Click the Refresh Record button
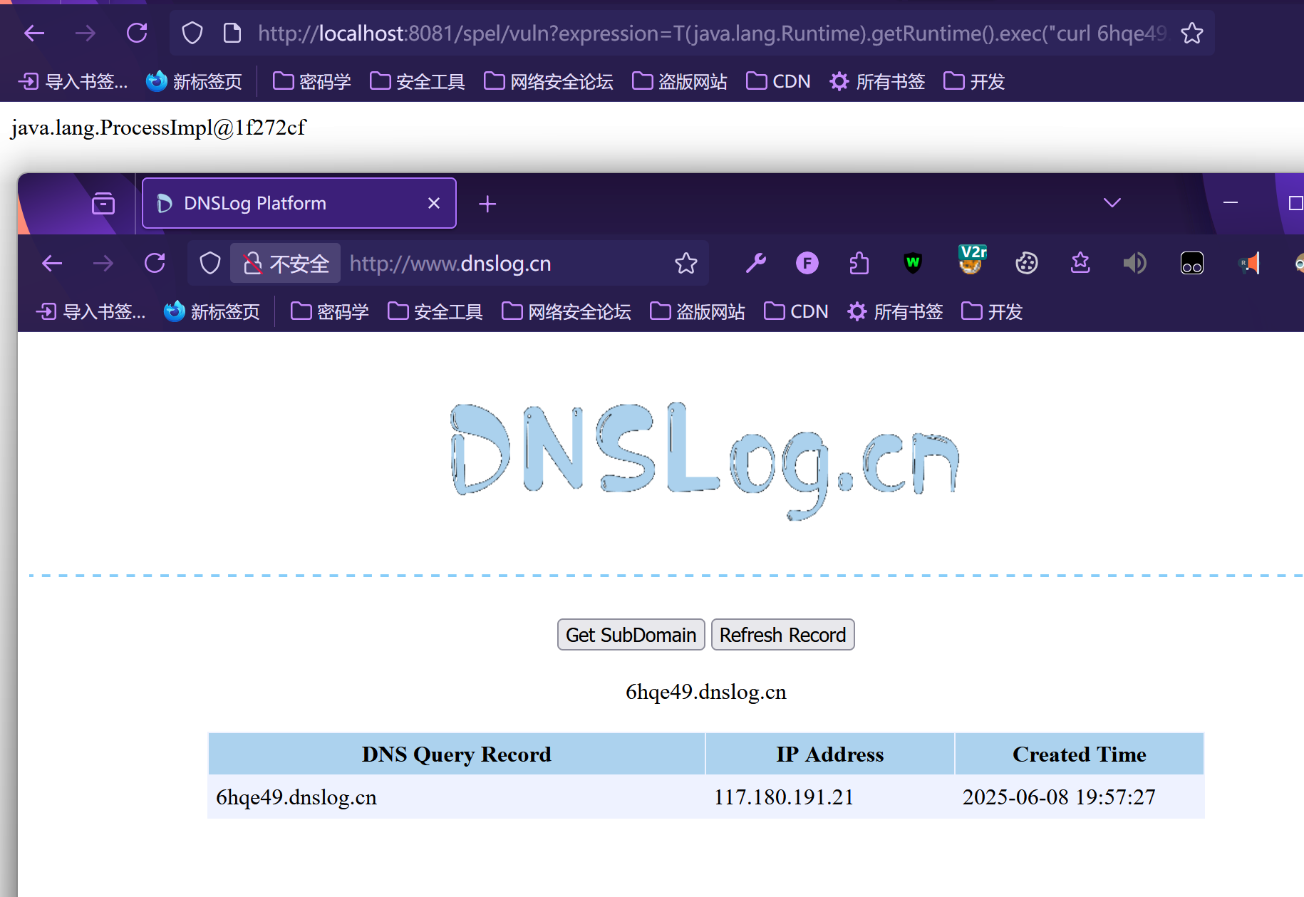This screenshot has width=1304, height=897. click(x=782, y=635)
